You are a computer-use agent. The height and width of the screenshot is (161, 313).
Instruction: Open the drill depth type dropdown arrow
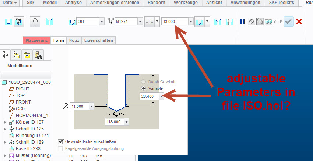point(207,21)
